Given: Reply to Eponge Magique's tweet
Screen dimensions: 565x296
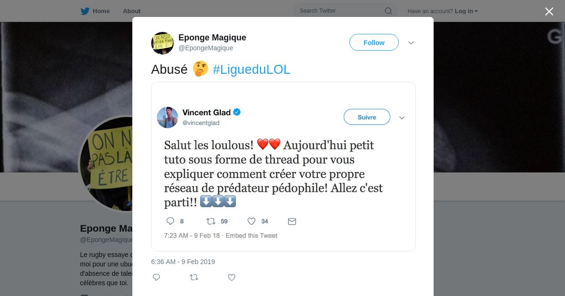Looking at the screenshot, I should [156, 277].
